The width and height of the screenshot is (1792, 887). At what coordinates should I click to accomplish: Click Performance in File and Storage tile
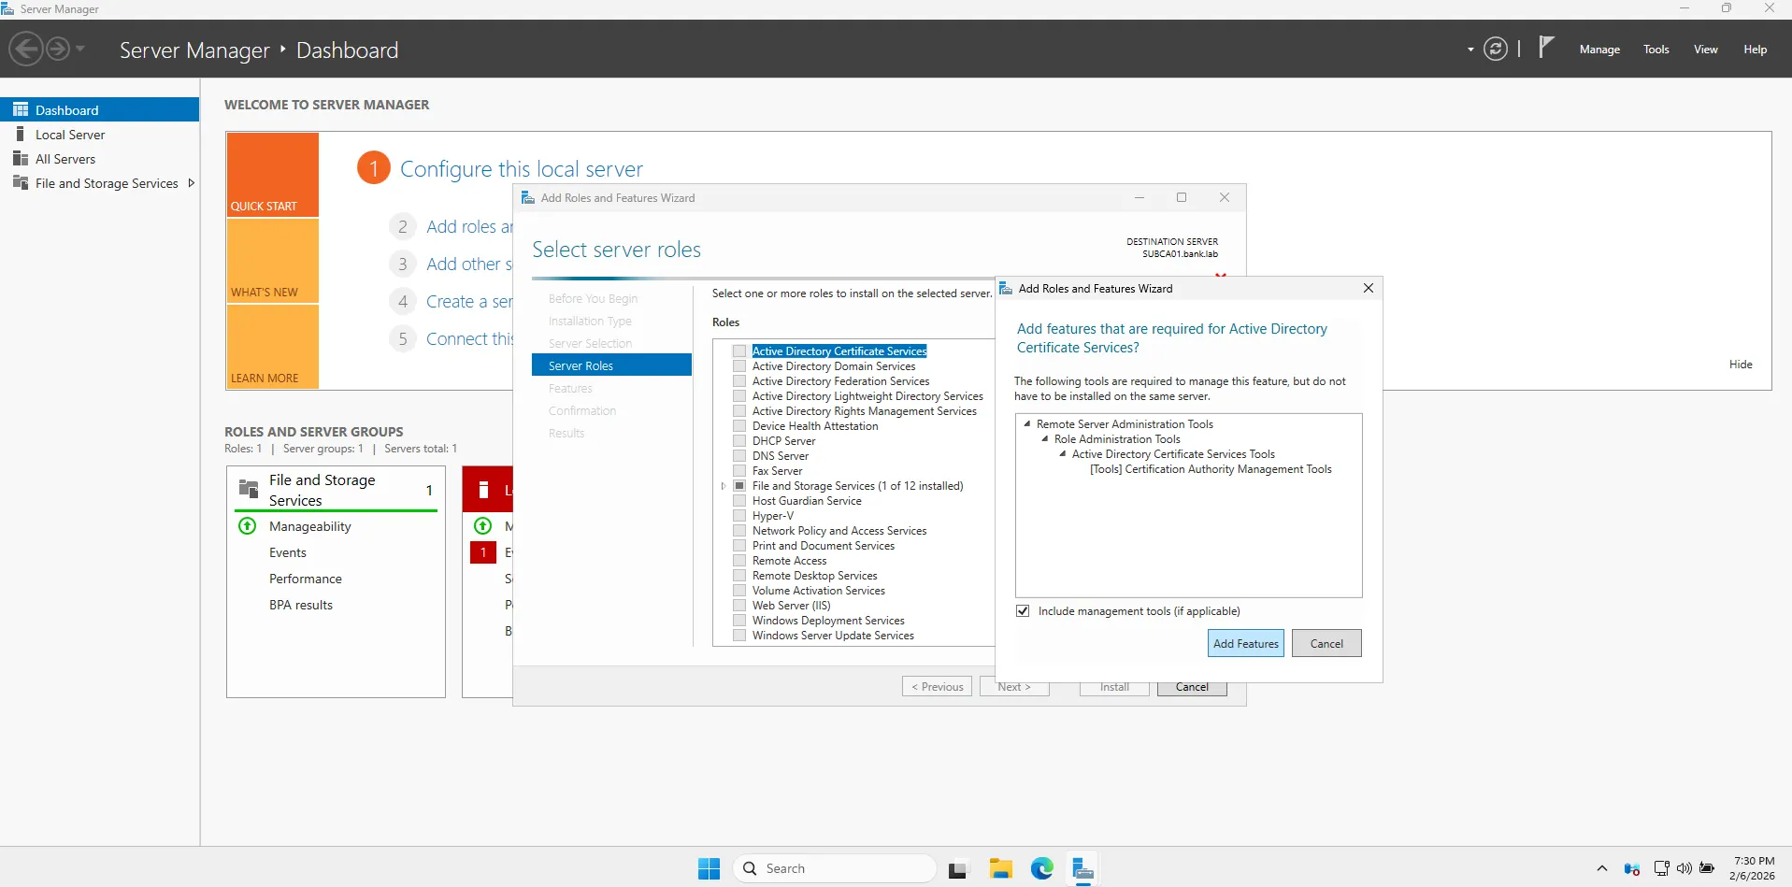(x=306, y=579)
